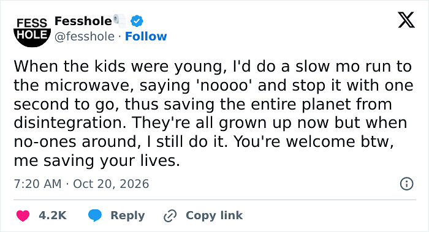Image resolution: width=429 pixels, height=232 pixels.
Task: Click the chain link icon
Action: (170, 215)
